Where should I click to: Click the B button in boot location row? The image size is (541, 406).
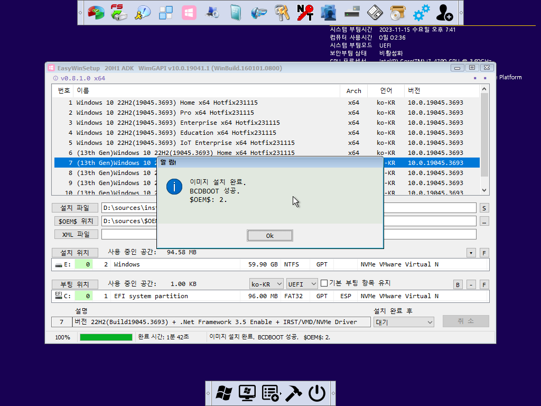(458, 284)
